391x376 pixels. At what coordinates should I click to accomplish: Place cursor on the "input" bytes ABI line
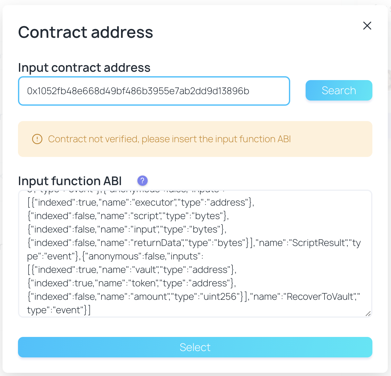(127, 229)
